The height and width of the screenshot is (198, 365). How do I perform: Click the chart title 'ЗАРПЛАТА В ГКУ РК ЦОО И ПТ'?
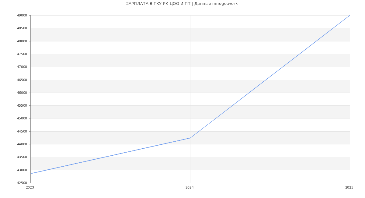click(x=158, y=4)
